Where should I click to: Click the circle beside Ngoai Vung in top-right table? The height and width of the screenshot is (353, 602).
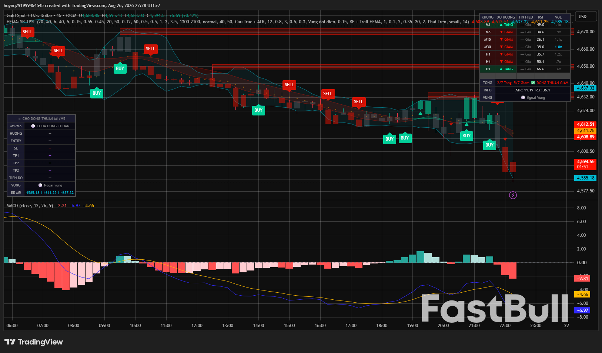coord(523,98)
